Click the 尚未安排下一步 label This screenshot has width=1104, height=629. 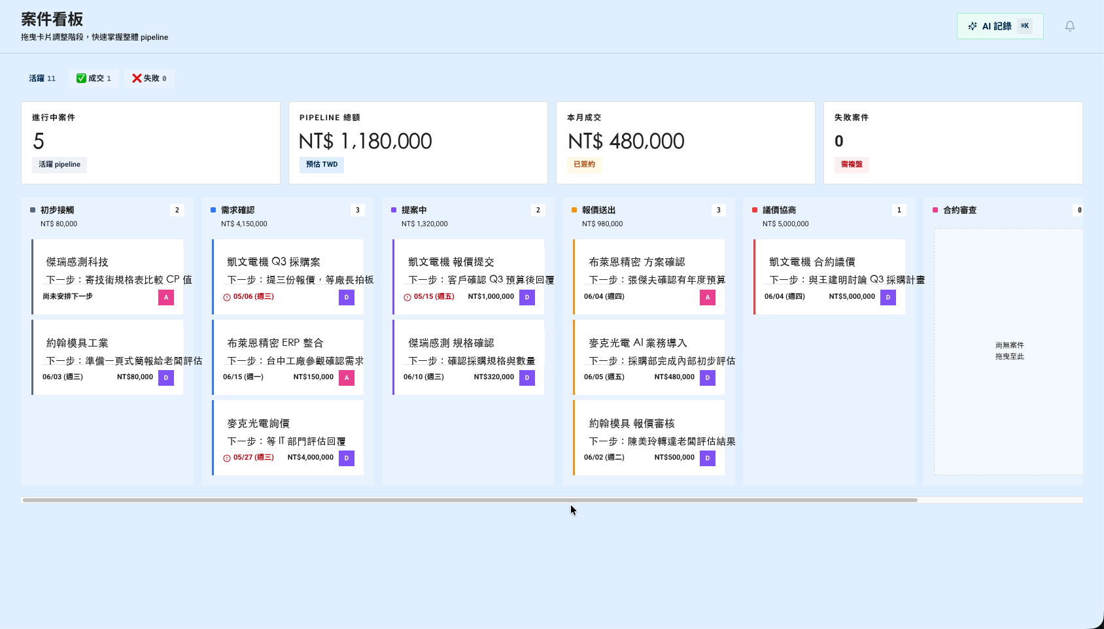68,297
